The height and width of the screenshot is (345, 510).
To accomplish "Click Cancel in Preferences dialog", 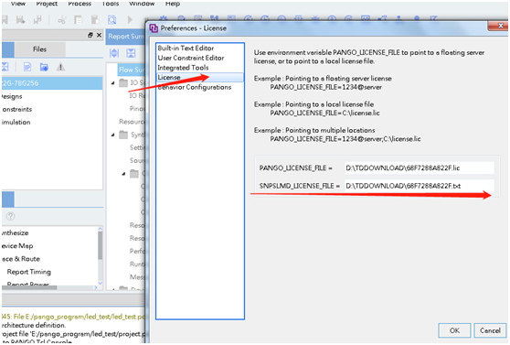I will coord(490,330).
